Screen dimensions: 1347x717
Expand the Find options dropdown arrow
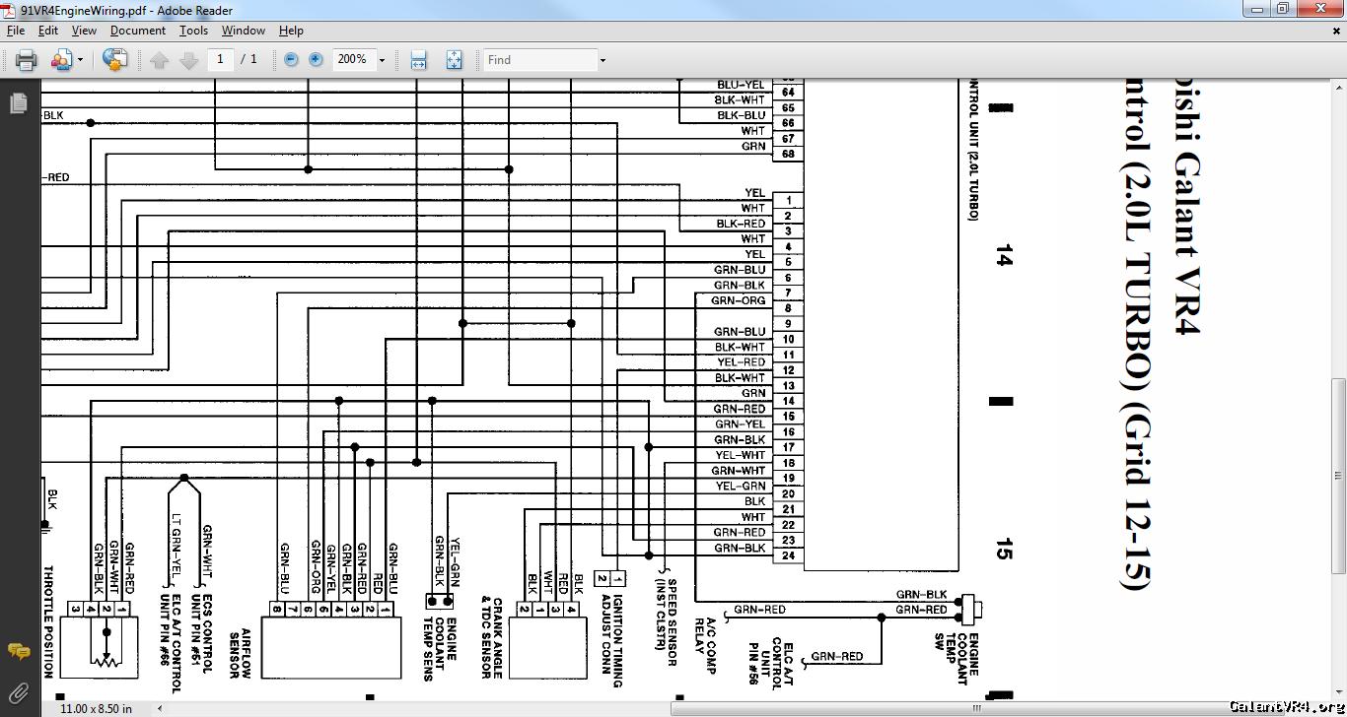click(603, 60)
